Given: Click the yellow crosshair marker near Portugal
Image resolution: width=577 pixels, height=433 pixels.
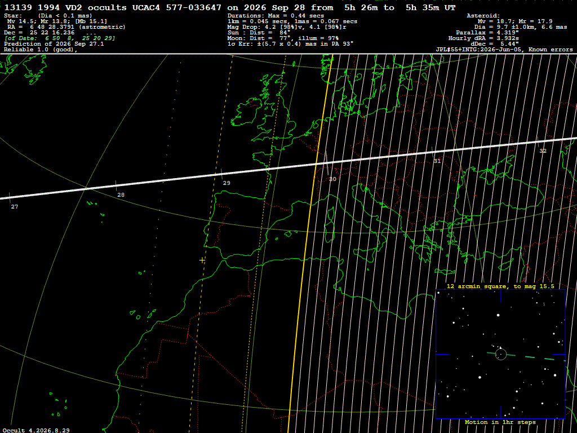Looking at the screenshot, I should [x=202, y=260].
